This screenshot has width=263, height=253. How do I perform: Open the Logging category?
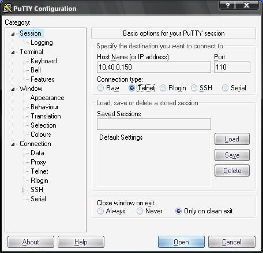click(x=42, y=43)
